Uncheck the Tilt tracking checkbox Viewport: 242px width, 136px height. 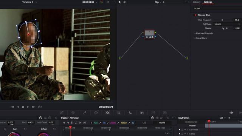coord(100,123)
